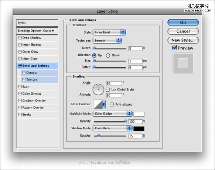Click the Highlight Opacity slider handle
The height and width of the screenshot is (170, 215).
(126, 121)
